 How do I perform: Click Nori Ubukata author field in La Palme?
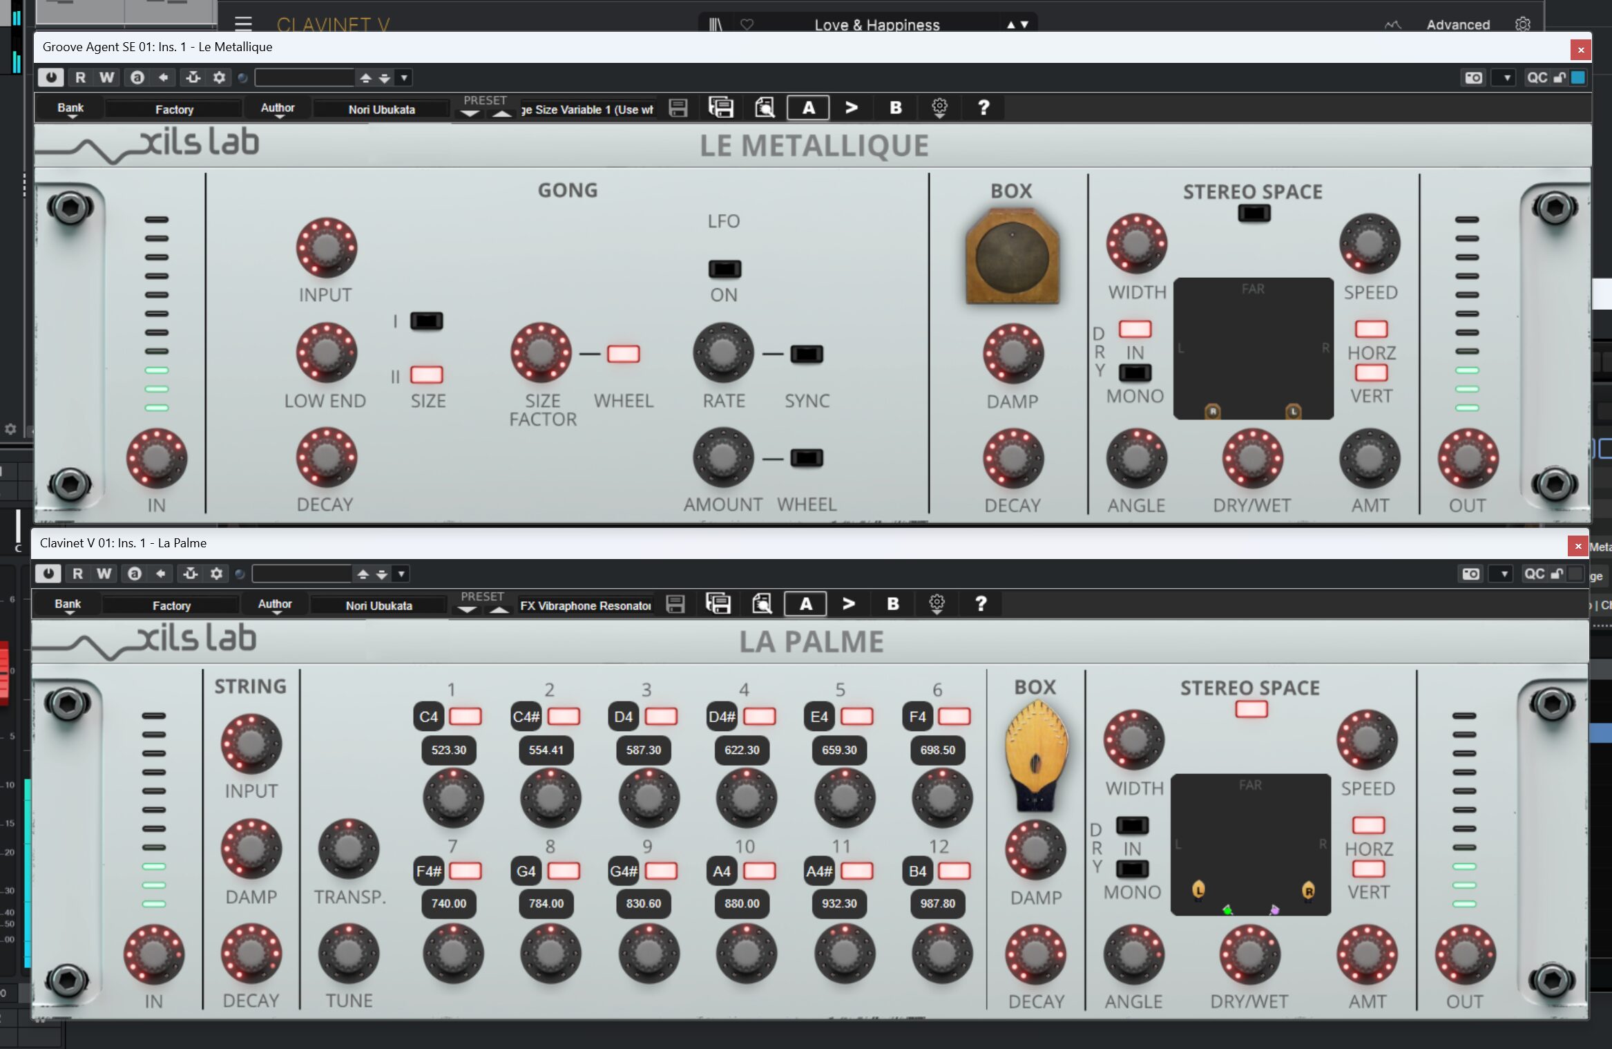tap(378, 605)
